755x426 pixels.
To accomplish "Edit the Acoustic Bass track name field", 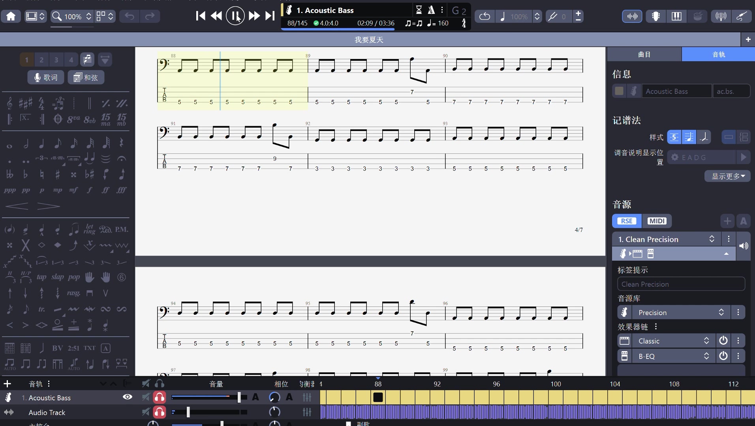I will pos(676,91).
